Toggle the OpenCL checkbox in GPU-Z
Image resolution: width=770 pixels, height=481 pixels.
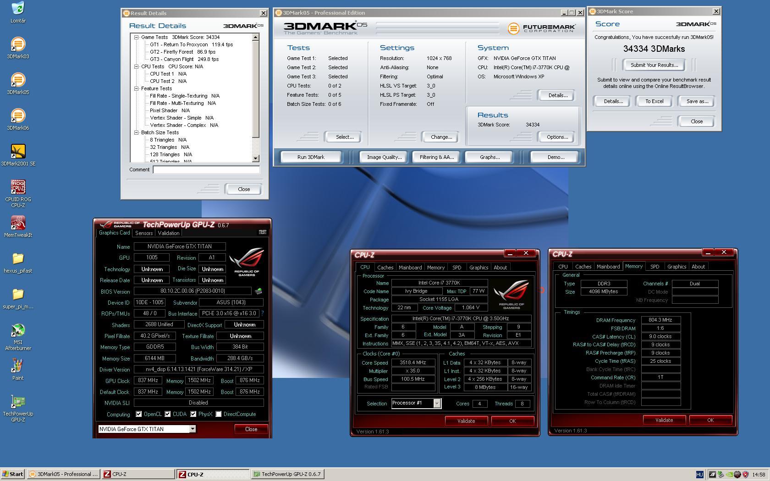[x=138, y=414]
